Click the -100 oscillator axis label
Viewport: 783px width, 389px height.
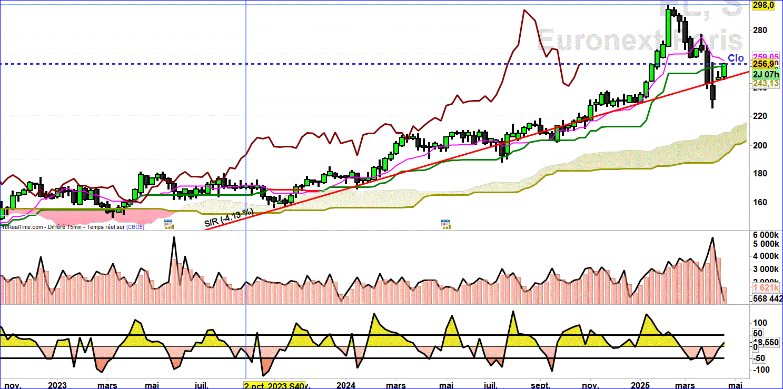[762, 370]
